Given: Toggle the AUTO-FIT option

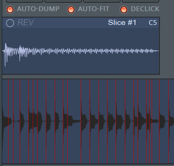Looking at the screenshot, I should [71, 10].
